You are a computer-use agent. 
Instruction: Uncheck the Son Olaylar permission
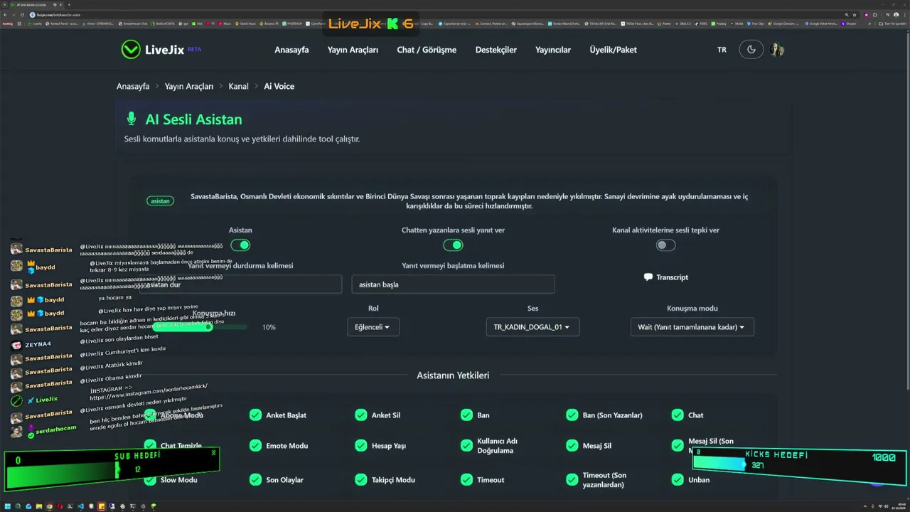(x=255, y=479)
